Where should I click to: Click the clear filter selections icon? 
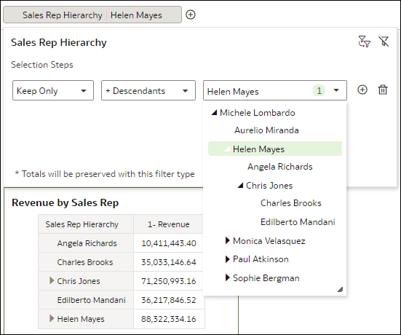(x=384, y=42)
